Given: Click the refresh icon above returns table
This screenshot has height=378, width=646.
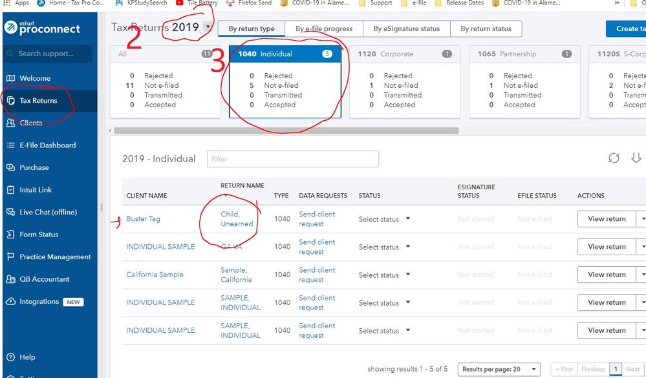Looking at the screenshot, I should (x=614, y=158).
